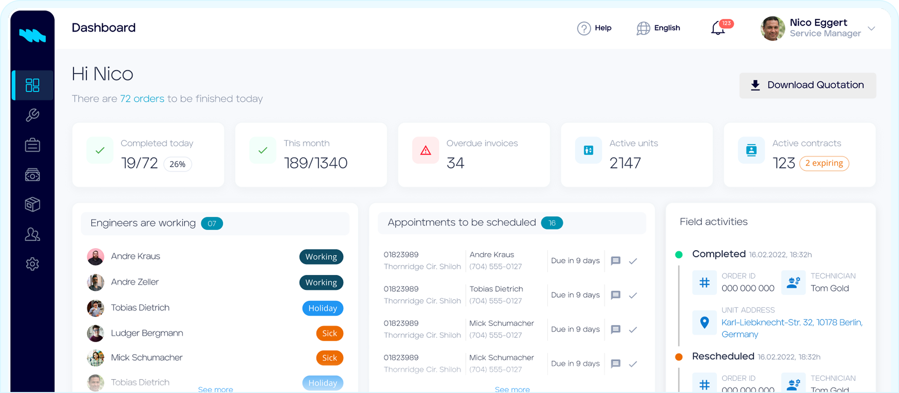Click the wave logo in sidebar
The width and height of the screenshot is (899, 393).
(x=32, y=35)
